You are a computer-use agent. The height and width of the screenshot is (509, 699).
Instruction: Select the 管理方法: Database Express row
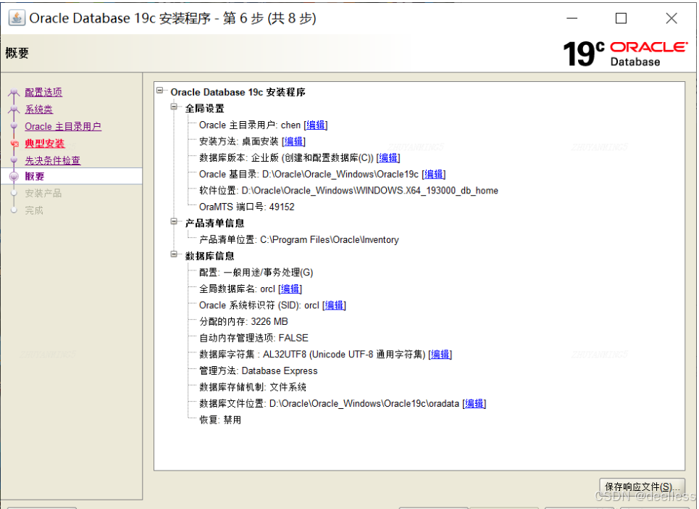[259, 371]
